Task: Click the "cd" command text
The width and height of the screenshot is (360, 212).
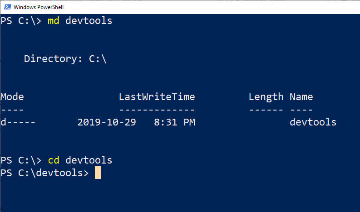Action: click(x=54, y=160)
